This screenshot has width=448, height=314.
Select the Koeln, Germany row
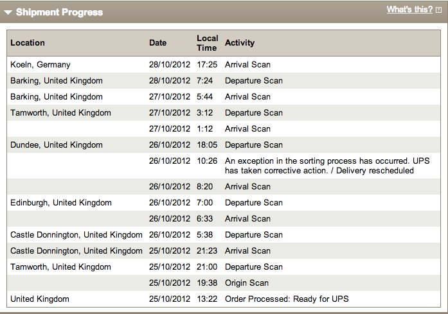(x=224, y=64)
